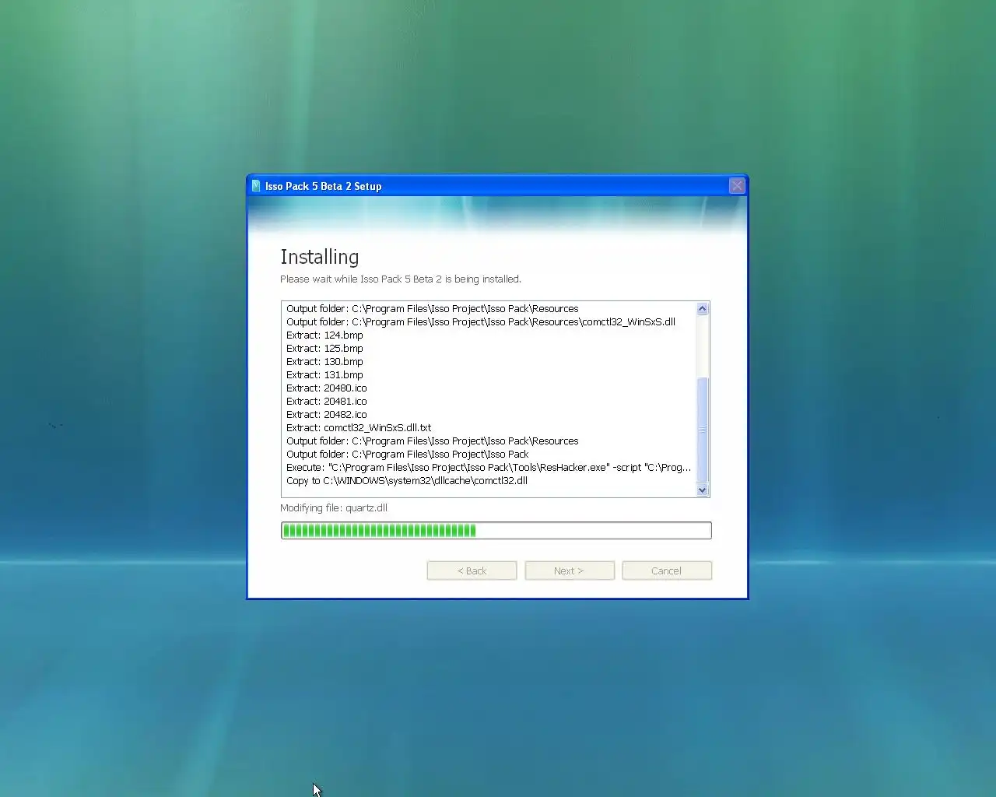
Task: Click the Isso Pack setup title icon
Action: tap(256, 186)
